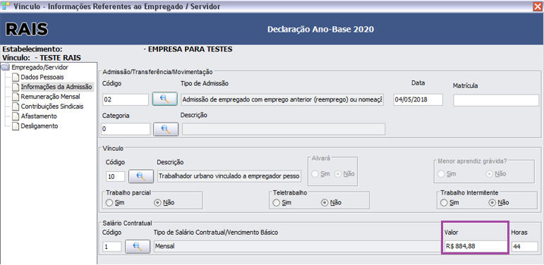Select Não for Menor aprendiz grávida
Screen dimensions: 544x265
click(489, 174)
